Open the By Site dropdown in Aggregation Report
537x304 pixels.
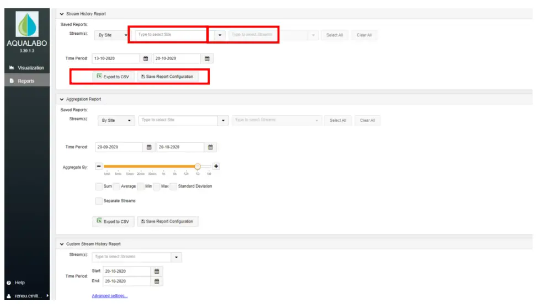116,120
